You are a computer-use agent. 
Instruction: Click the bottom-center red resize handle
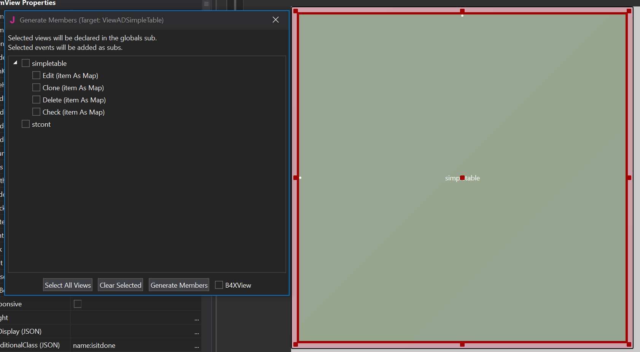[462, 344]
